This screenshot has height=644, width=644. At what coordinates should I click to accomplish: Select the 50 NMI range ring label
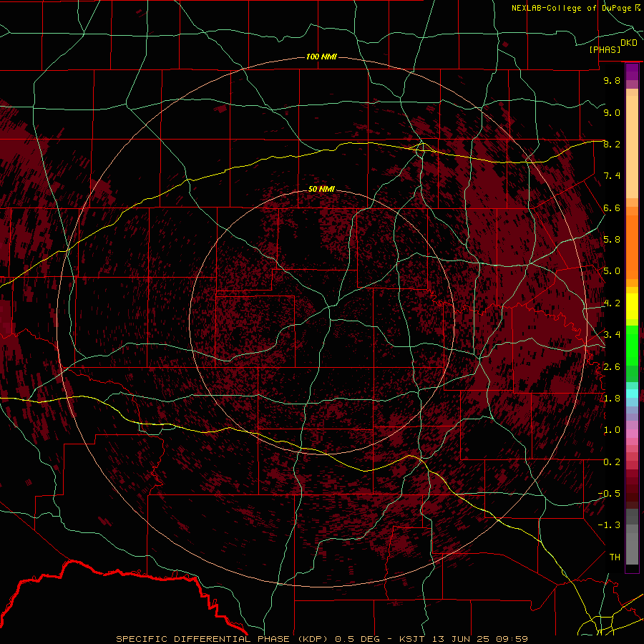coord(321,189)
